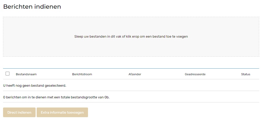This screenshot has width=264, height=122.
Task: Tick the select-all checkbox in table header
Action: 7,73
